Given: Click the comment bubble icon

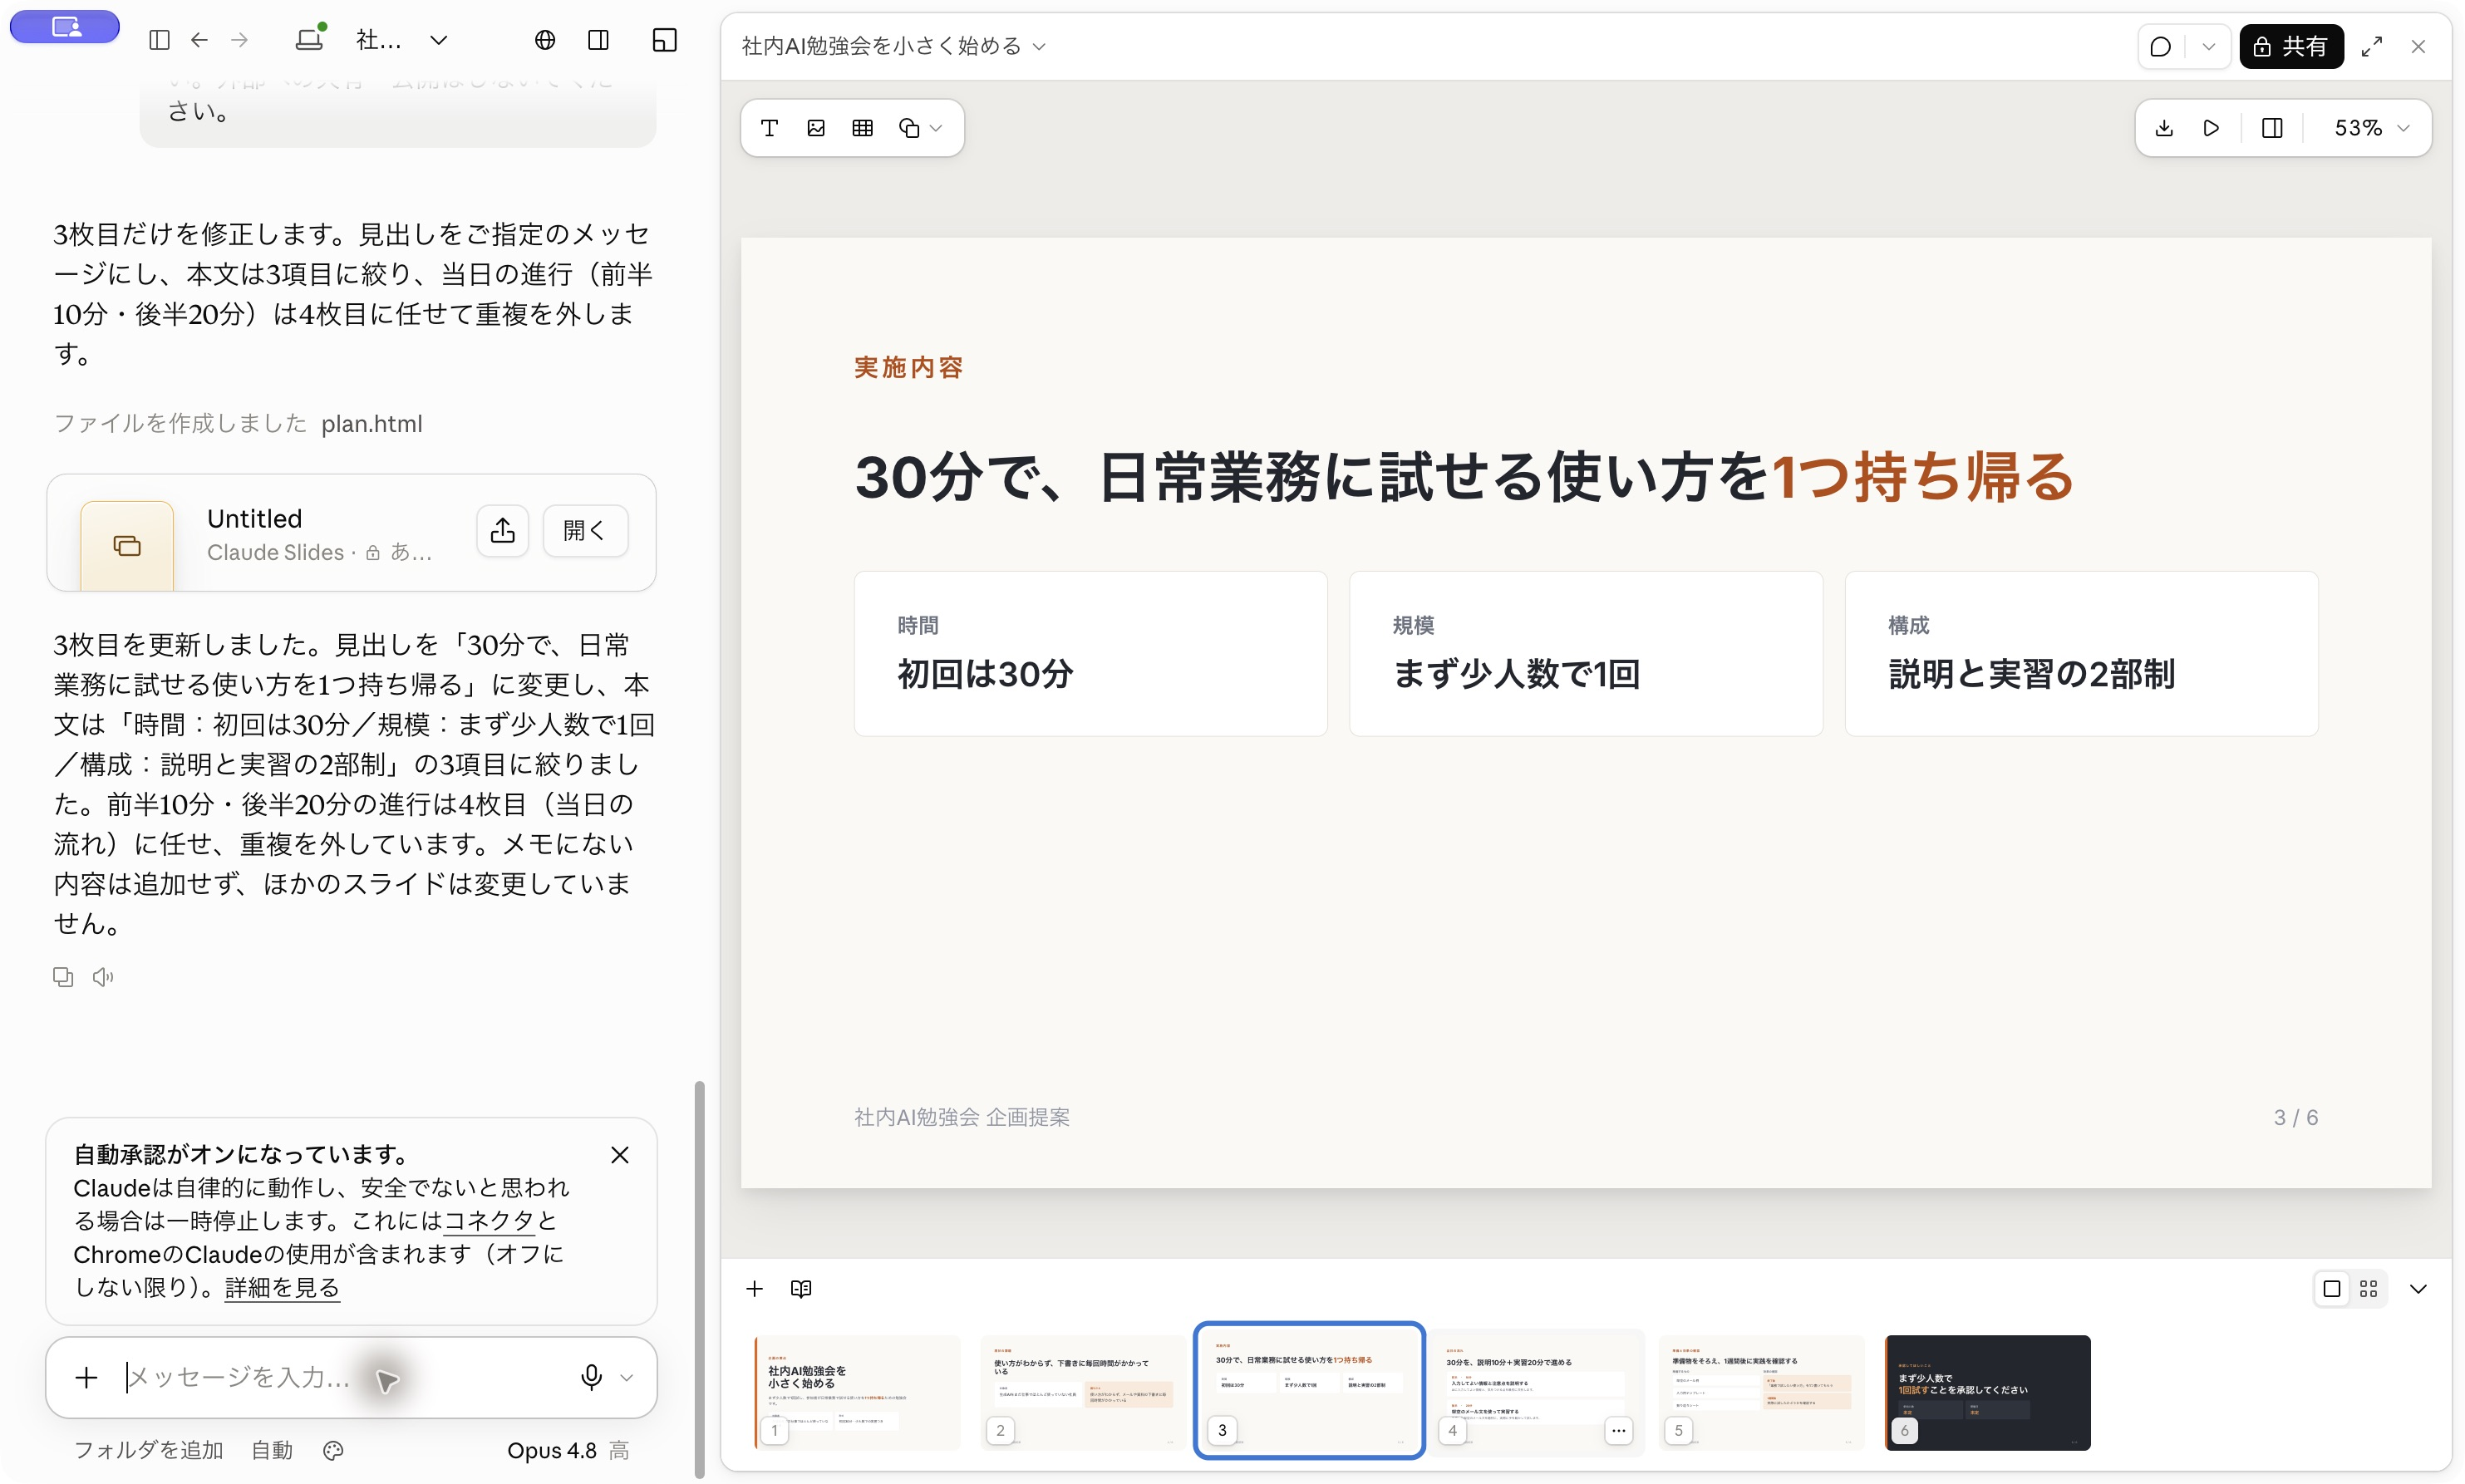Looking at the screenshot, I should [x=2160, y=46].
